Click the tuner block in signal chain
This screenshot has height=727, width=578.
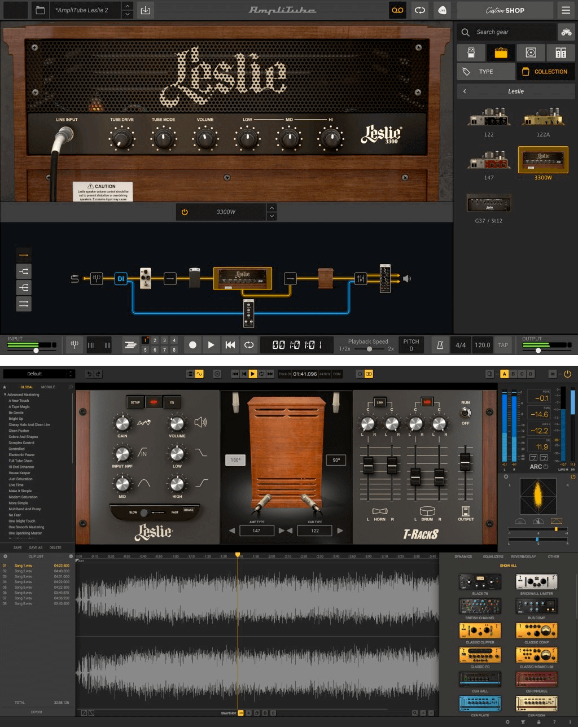coord(97,278)
